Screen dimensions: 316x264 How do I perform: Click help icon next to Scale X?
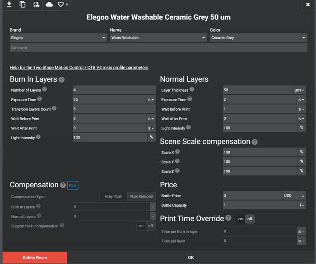pyautogui.click(x=177, y=151)
